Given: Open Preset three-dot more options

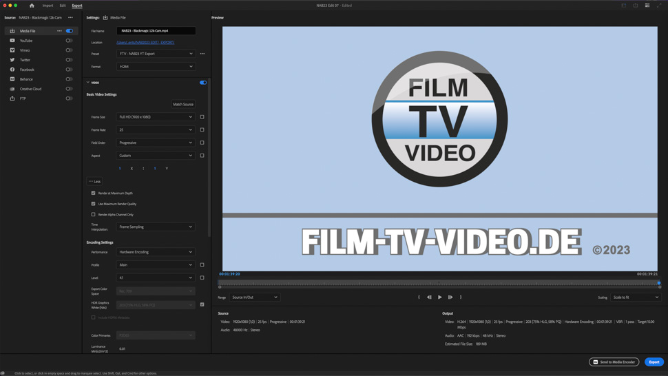Looking at the screenshot, I should coord(202,54).
